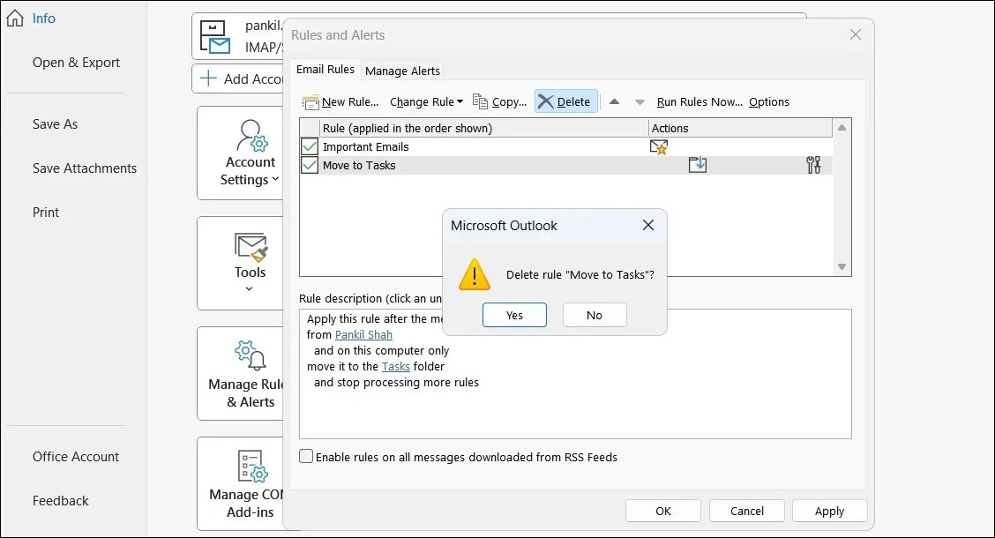The height and width of the screenshot is (538, 995).
Task: Click the flag action icon beside Important Emails
Action: pyautogui.click(x=658, y=146)
